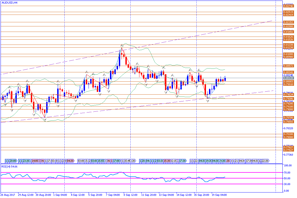Open the 20:00 news event marker

point(13,161)
